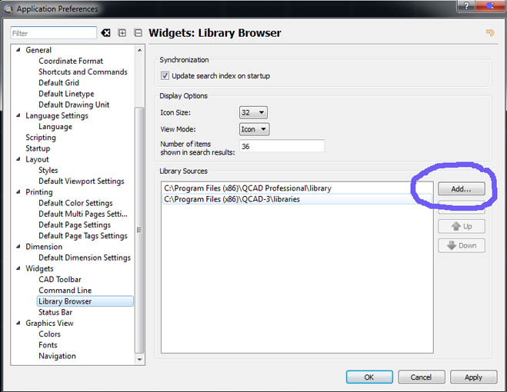Collapse the Printing tree section
The height and width of the screenshot is (392, 507).
tap(18, 192)
